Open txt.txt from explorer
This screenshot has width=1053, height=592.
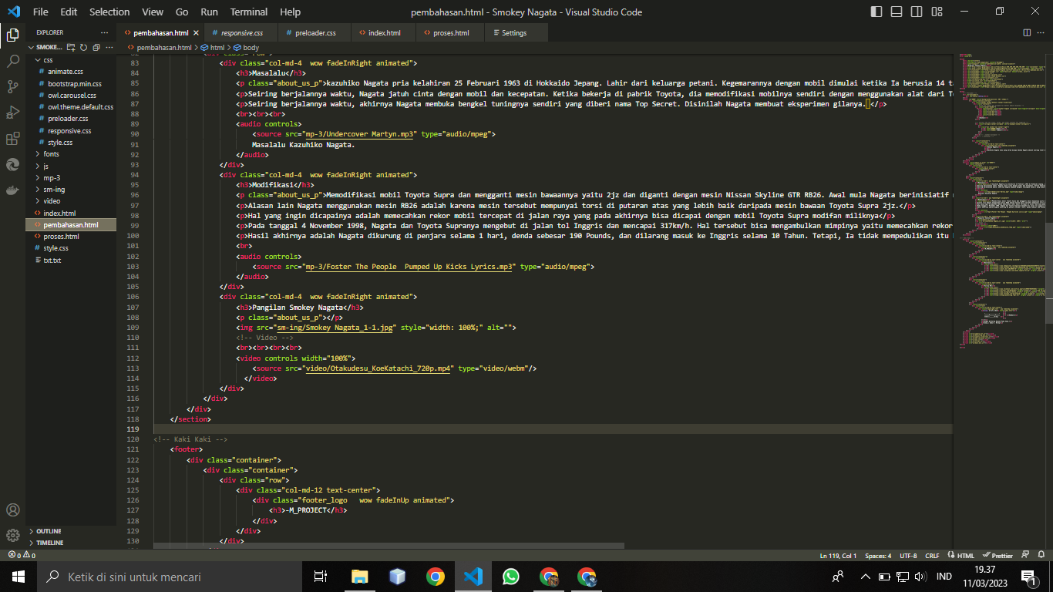52,260
